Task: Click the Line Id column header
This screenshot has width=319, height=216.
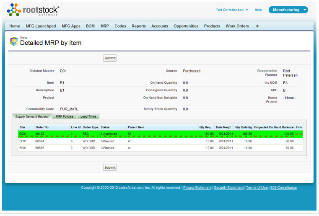Action: click(75, 127)
